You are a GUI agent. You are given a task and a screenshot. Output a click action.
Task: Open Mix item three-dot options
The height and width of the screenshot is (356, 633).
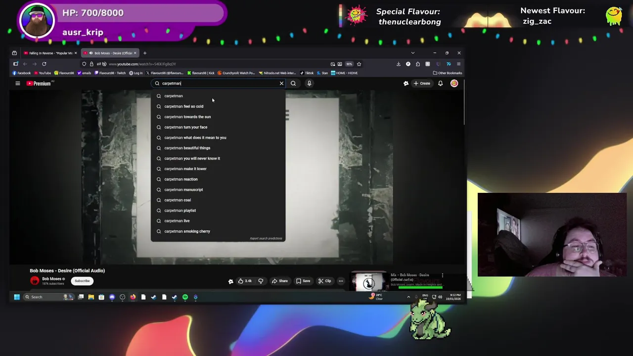443,275
